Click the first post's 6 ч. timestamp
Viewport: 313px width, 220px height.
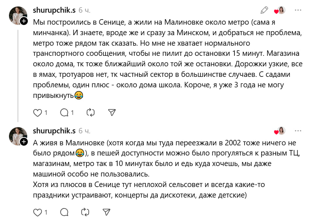point(84,10)
